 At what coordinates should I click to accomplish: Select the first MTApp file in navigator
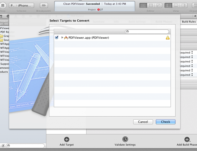coord(5,44)
